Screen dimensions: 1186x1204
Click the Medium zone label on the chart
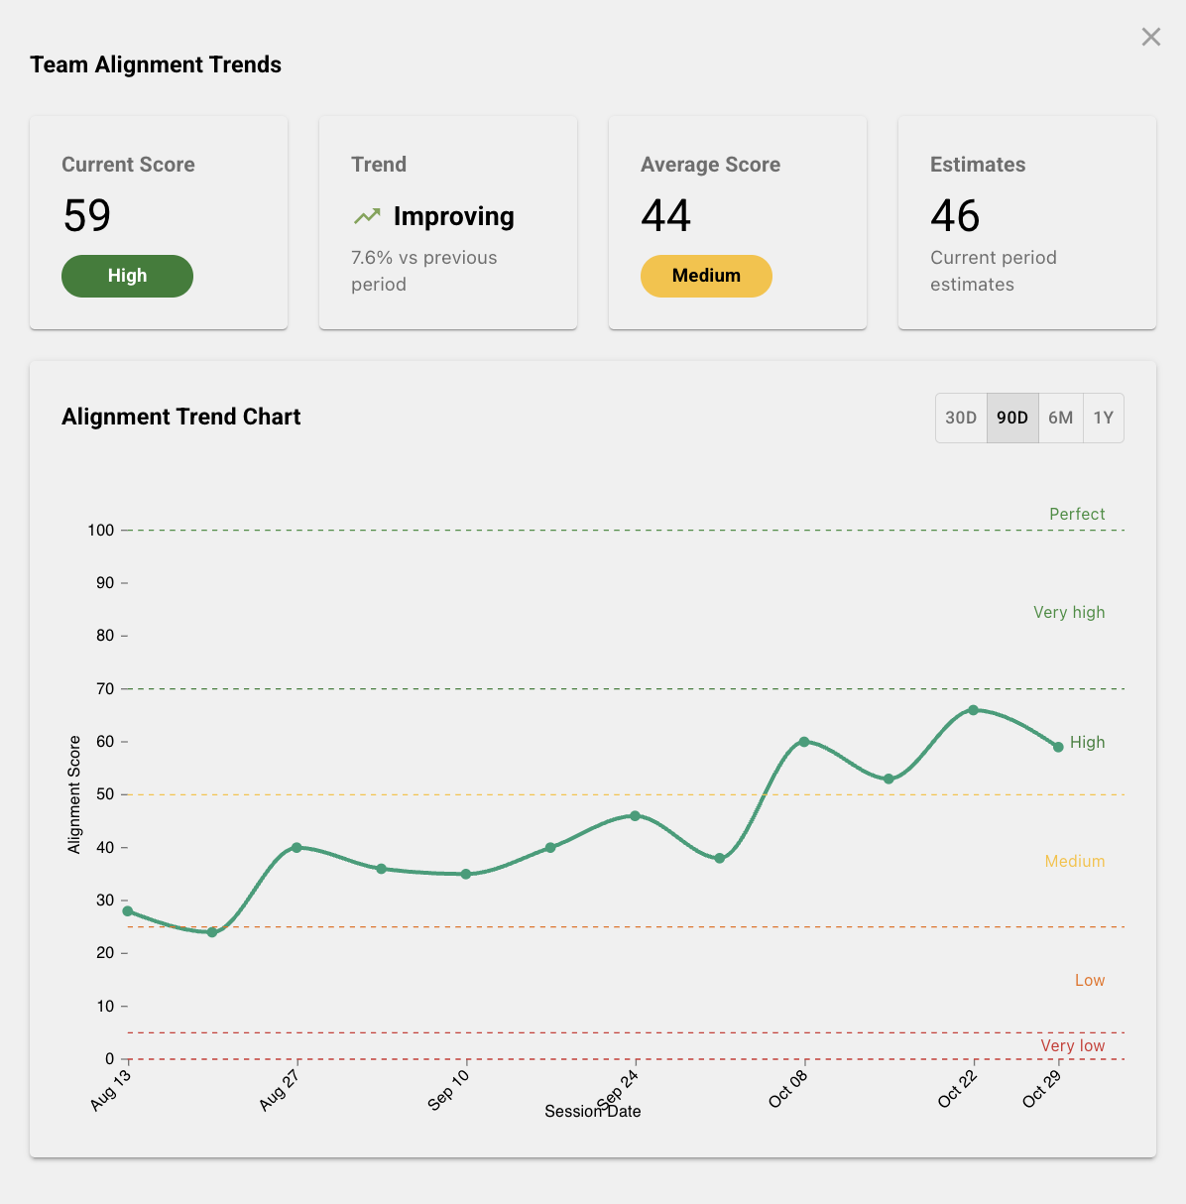point(1075,861)
